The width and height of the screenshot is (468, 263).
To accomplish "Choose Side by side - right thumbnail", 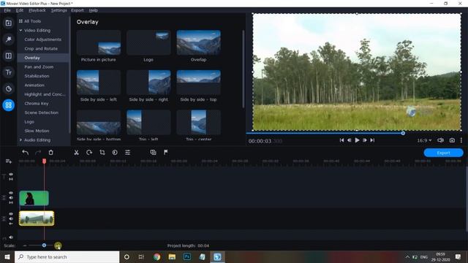I will tap(148, 83).
